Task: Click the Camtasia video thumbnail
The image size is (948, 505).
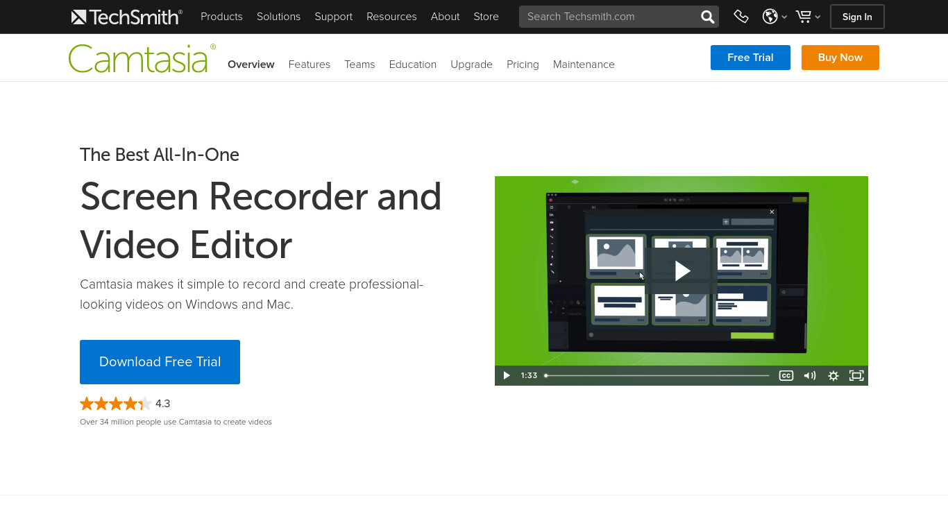Action: coord(682,280)
